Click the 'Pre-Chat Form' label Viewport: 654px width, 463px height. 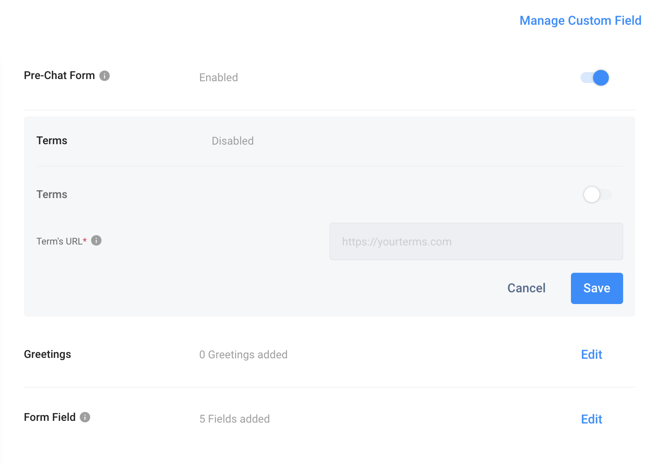coord(59,76)
